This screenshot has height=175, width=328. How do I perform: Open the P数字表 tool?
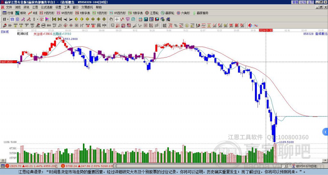pyautogui.click(x=83, y=13)
